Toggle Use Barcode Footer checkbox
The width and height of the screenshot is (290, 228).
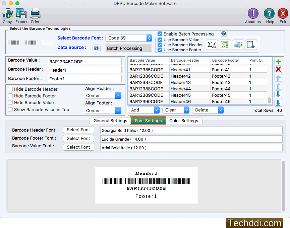160,50
